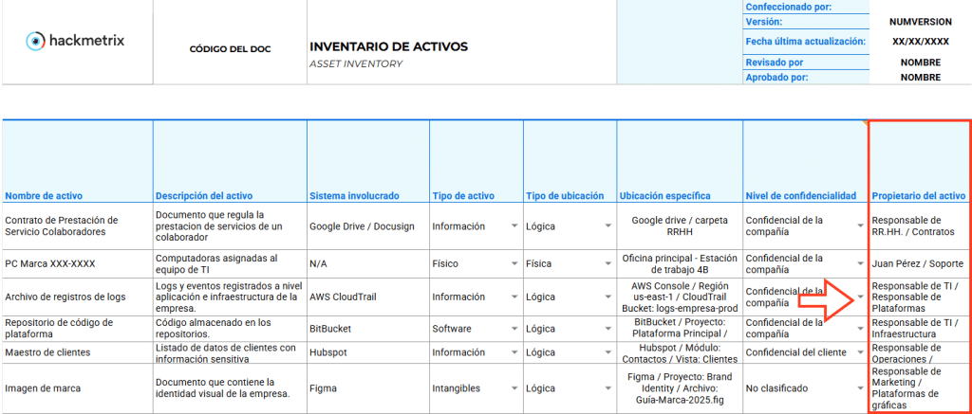Viewport: 972px width, 414px height.
Task: Click the 'Juan Pérez / Soporte' owner cell
Action: click(x=918, y=264)
